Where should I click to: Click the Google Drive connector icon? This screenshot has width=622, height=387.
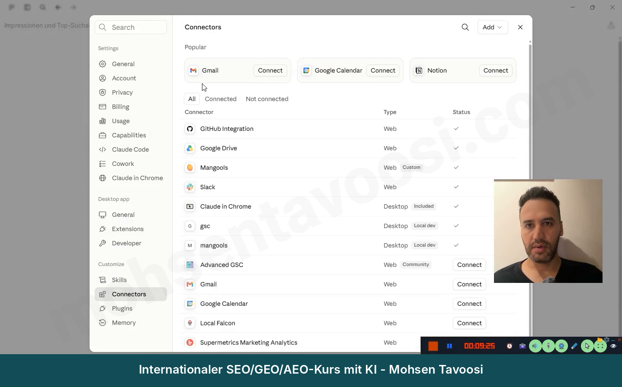click(x=190, y=148)
